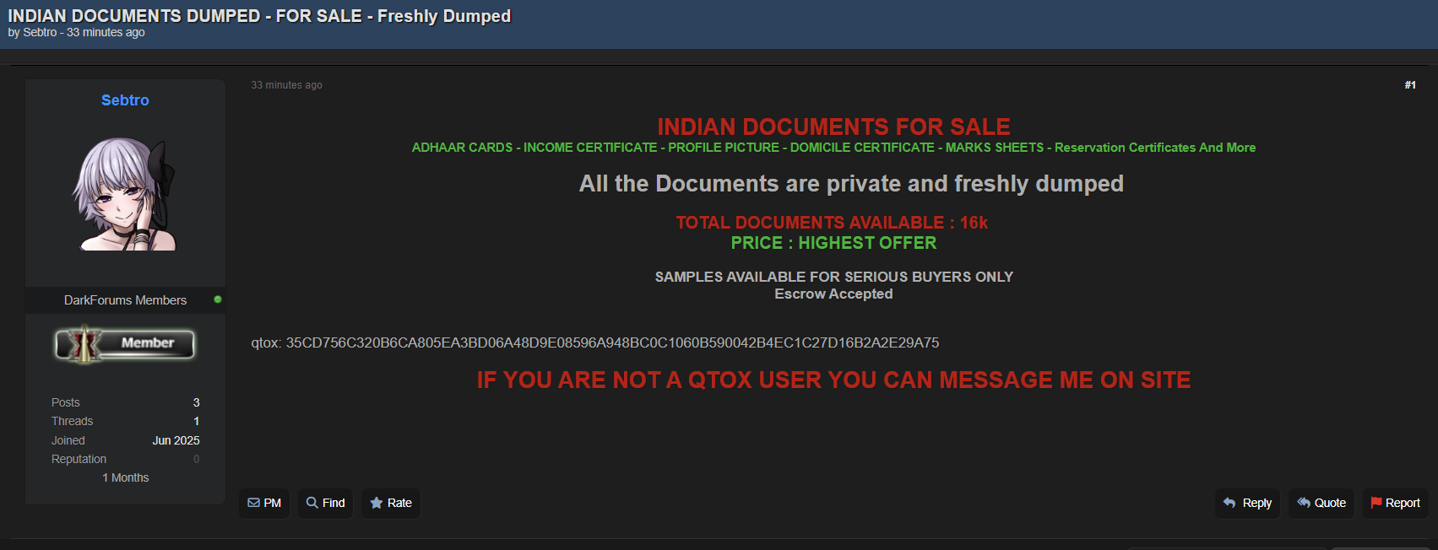Click the qtox ID string
1438x550 pixels.
click(612, 342)
